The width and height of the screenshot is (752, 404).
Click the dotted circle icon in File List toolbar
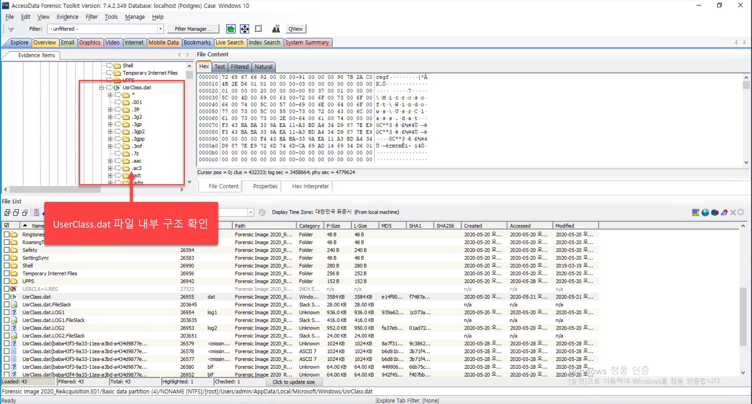pyautogui.click(x=741, y=212)
